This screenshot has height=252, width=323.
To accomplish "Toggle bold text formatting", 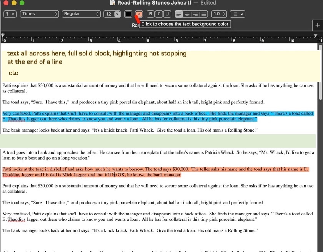I will (150, 14).
